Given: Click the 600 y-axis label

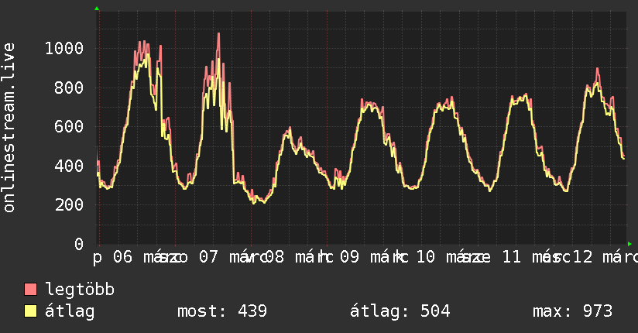Looking at the screenshot, I should click(x=69, y=127).
